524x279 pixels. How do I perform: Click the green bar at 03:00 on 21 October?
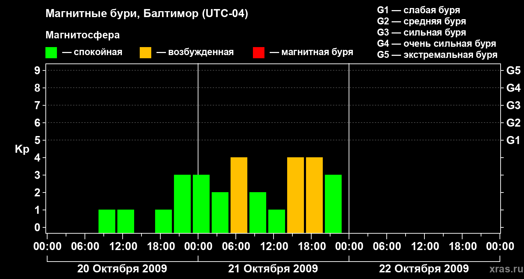220,212
